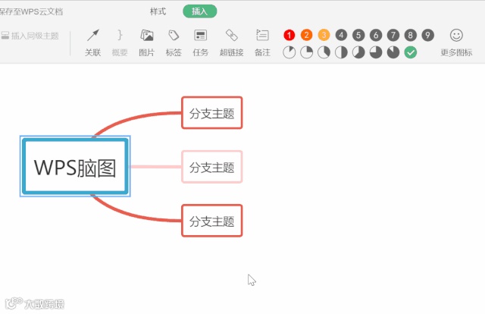Mark topic complete with green checkmark
Screen dimensions: 485x314
(x=411, y=52)
